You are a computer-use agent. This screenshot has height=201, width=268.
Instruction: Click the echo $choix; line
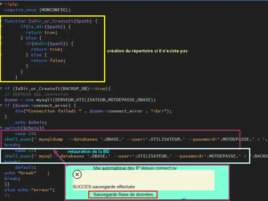click(x=31, y=122)
